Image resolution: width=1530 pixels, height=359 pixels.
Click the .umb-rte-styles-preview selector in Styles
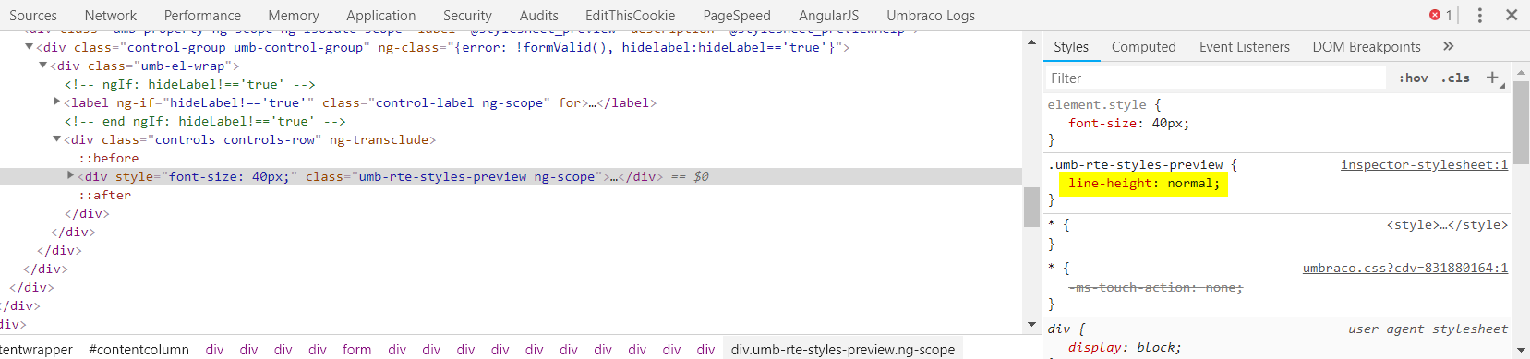(x=1136, y=164)
